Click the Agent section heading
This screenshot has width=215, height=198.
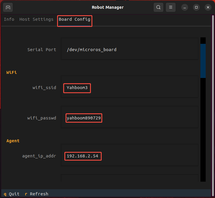[x=13, y=141]
